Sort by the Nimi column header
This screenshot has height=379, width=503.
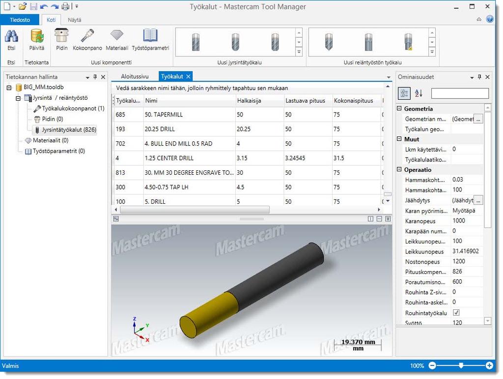point(189,101)
